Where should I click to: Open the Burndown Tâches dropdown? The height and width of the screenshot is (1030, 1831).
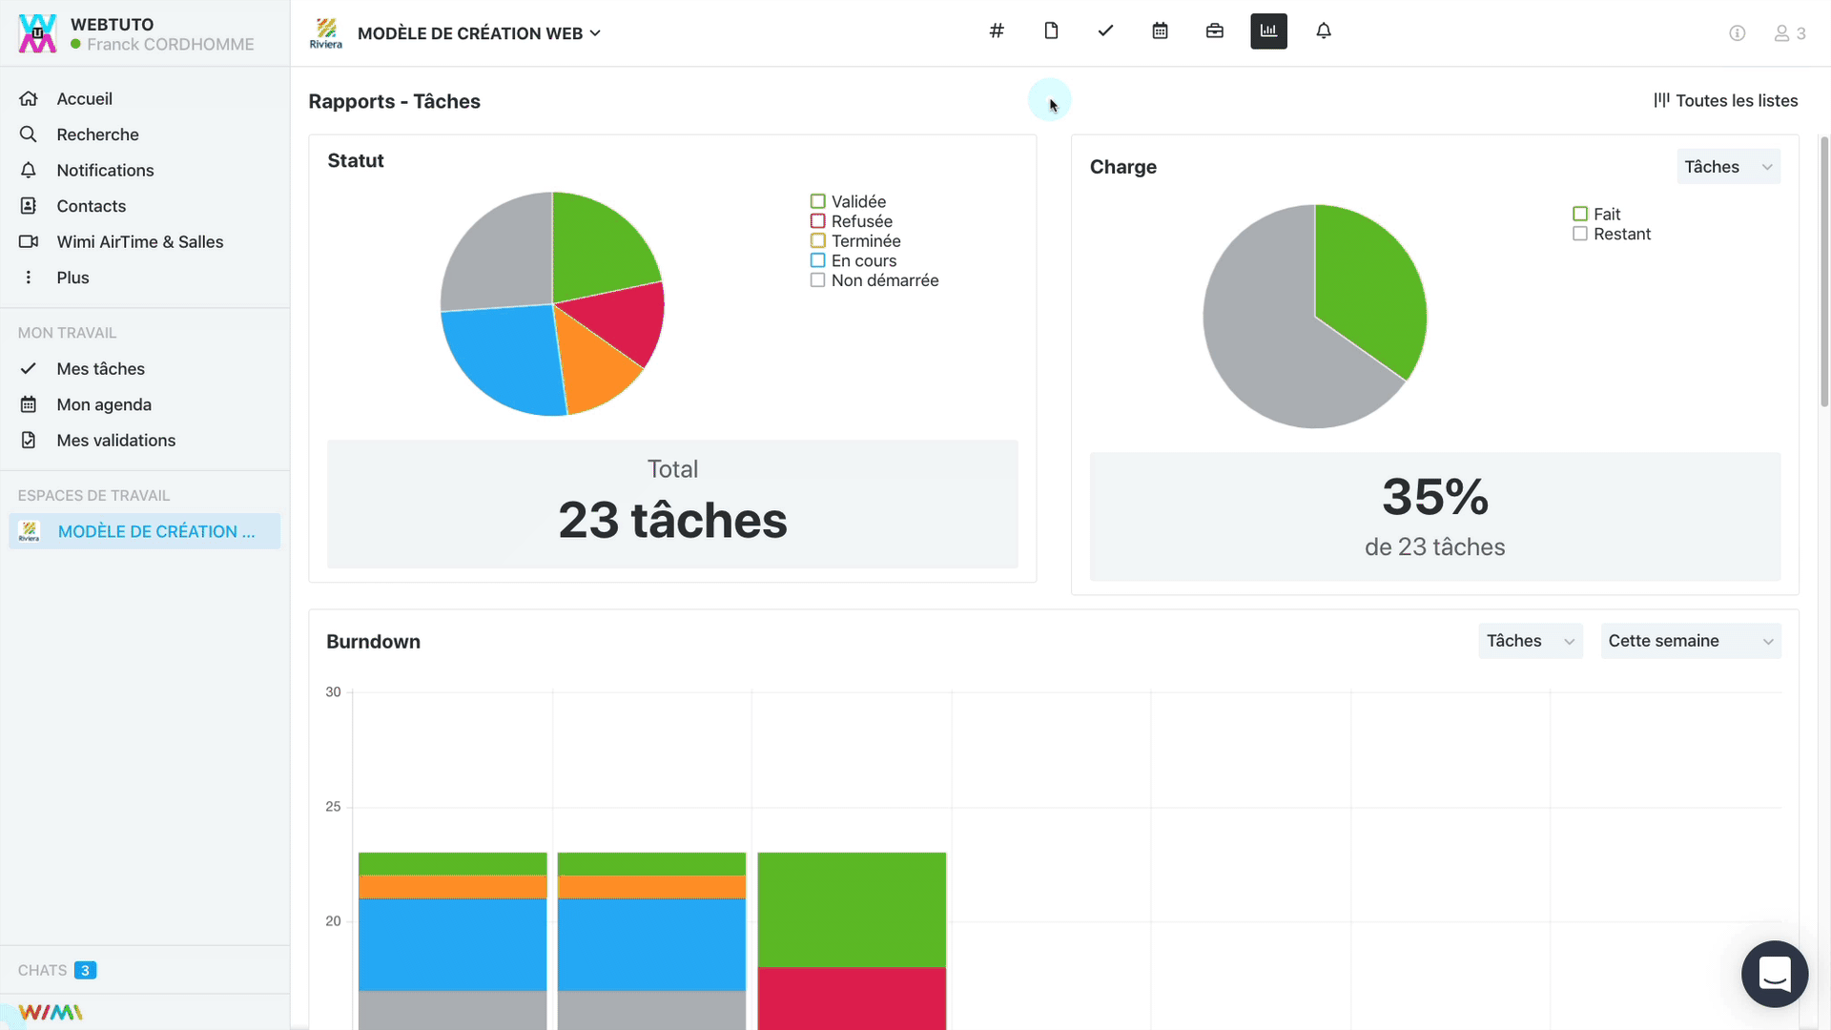pyautogui.click(x=1531, y=641)
